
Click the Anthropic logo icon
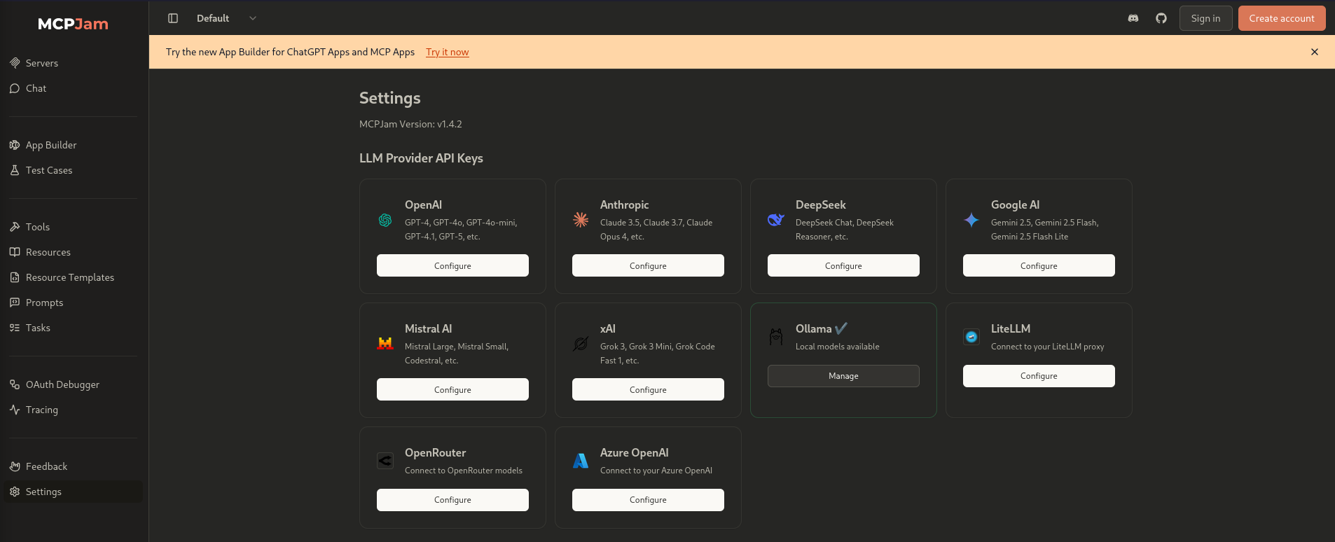pos(581,220)
